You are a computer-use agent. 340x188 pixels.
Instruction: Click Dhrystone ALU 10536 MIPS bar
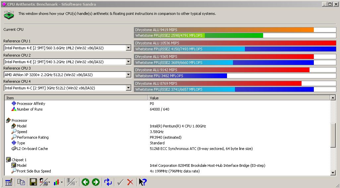tap(235, 43)
